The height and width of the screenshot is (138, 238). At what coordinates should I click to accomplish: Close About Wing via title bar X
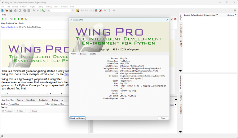click(167, 20)
